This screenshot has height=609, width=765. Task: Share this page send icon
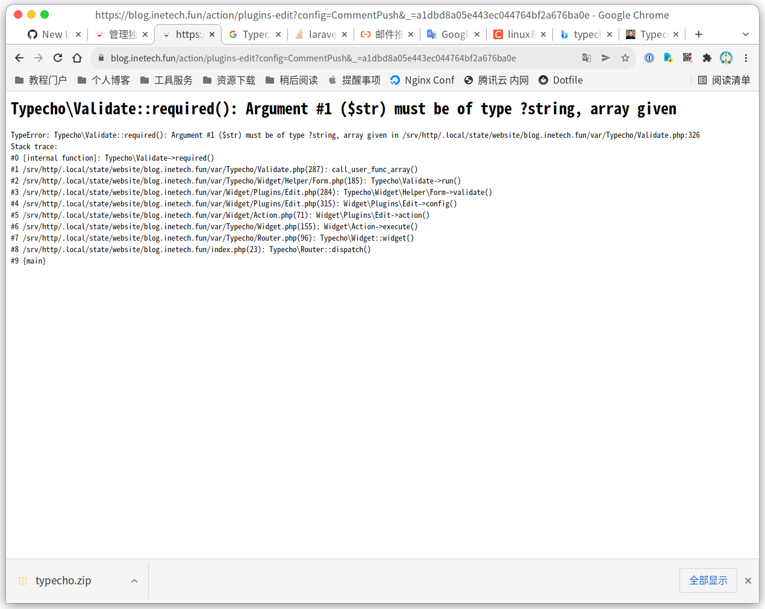pyautogui.click(x=606, y=58)
